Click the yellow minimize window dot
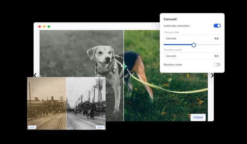 click(x=44, y=27)
